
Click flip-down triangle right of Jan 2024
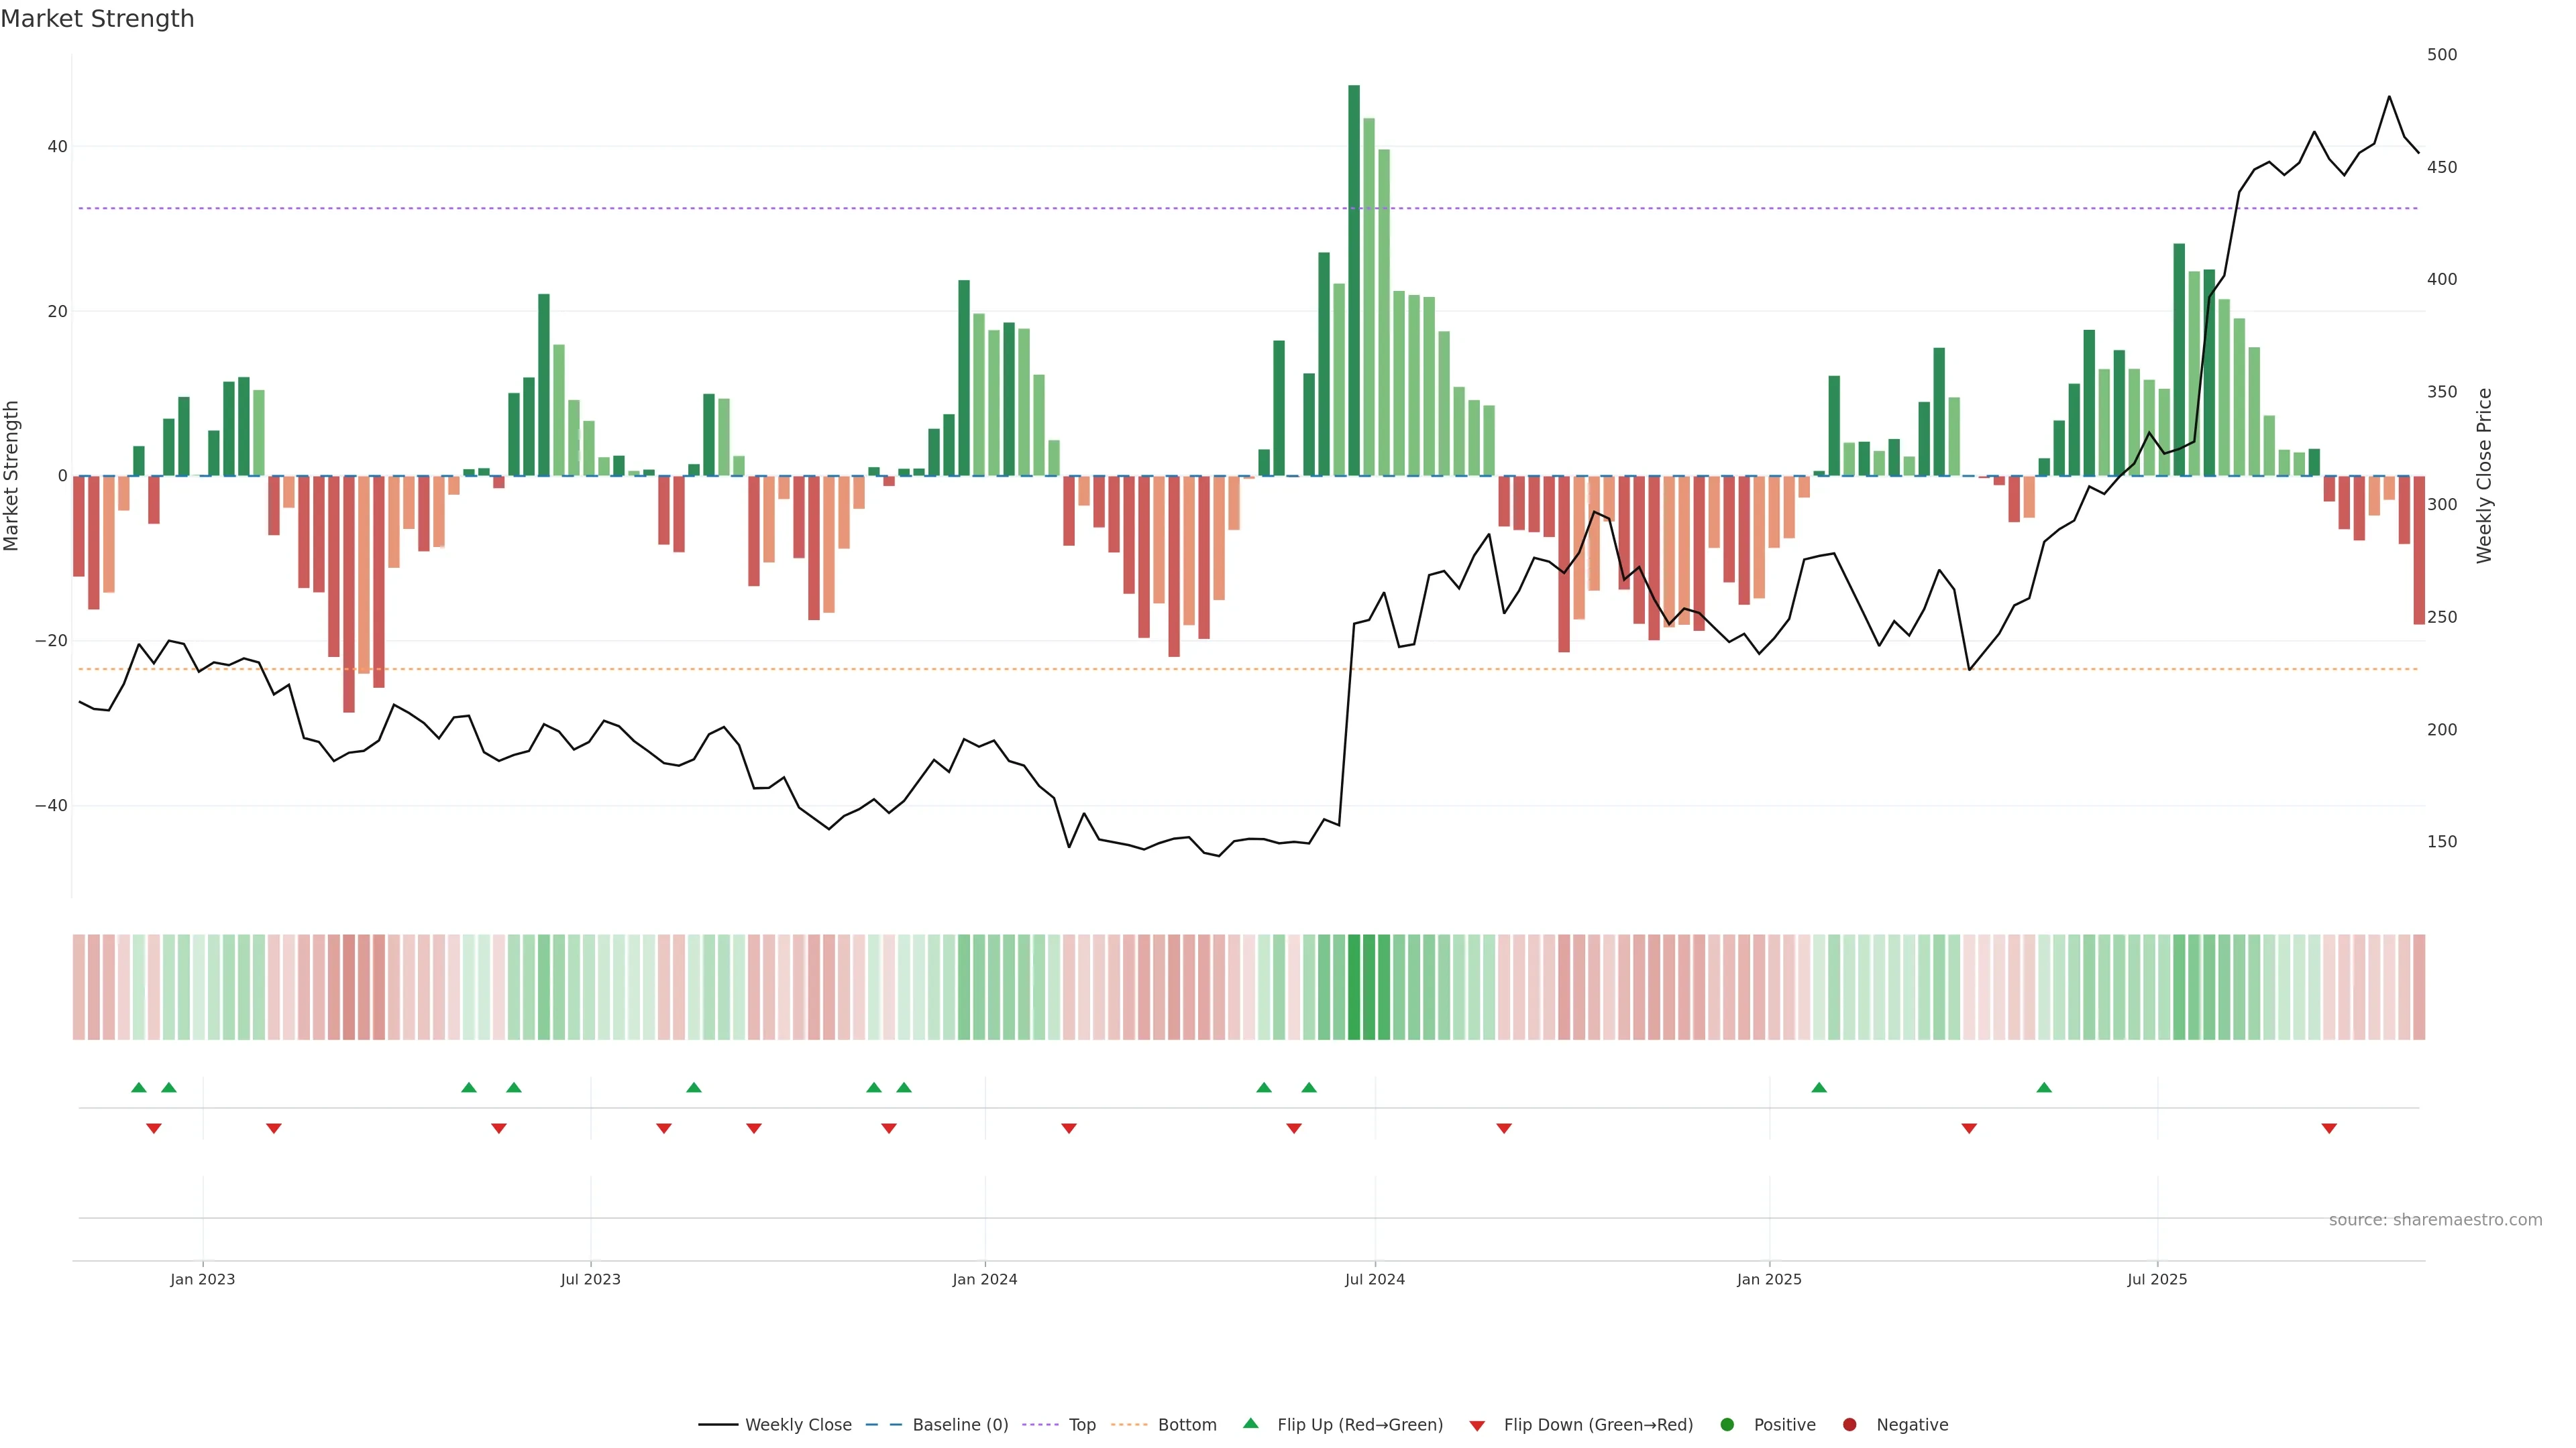pos(1068,1128)
